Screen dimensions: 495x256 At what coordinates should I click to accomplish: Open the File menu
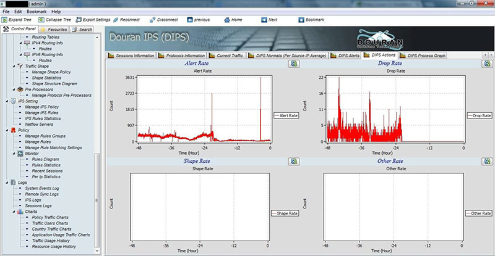click(6, 12)
